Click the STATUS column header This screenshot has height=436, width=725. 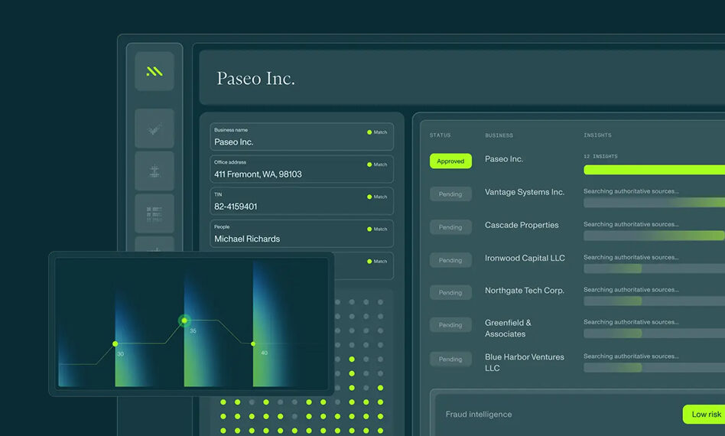pos(440,135)
